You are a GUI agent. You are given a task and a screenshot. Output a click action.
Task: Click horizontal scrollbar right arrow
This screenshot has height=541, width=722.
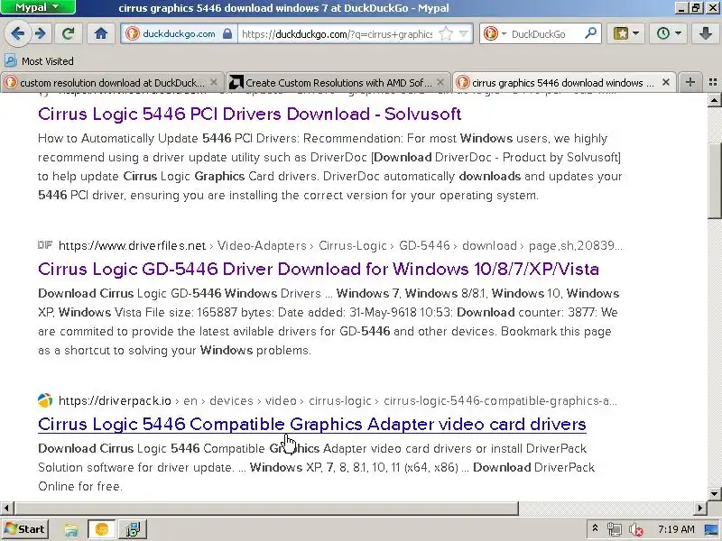click(700, 508)
